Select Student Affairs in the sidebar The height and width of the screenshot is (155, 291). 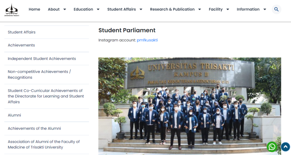(47, 32)
